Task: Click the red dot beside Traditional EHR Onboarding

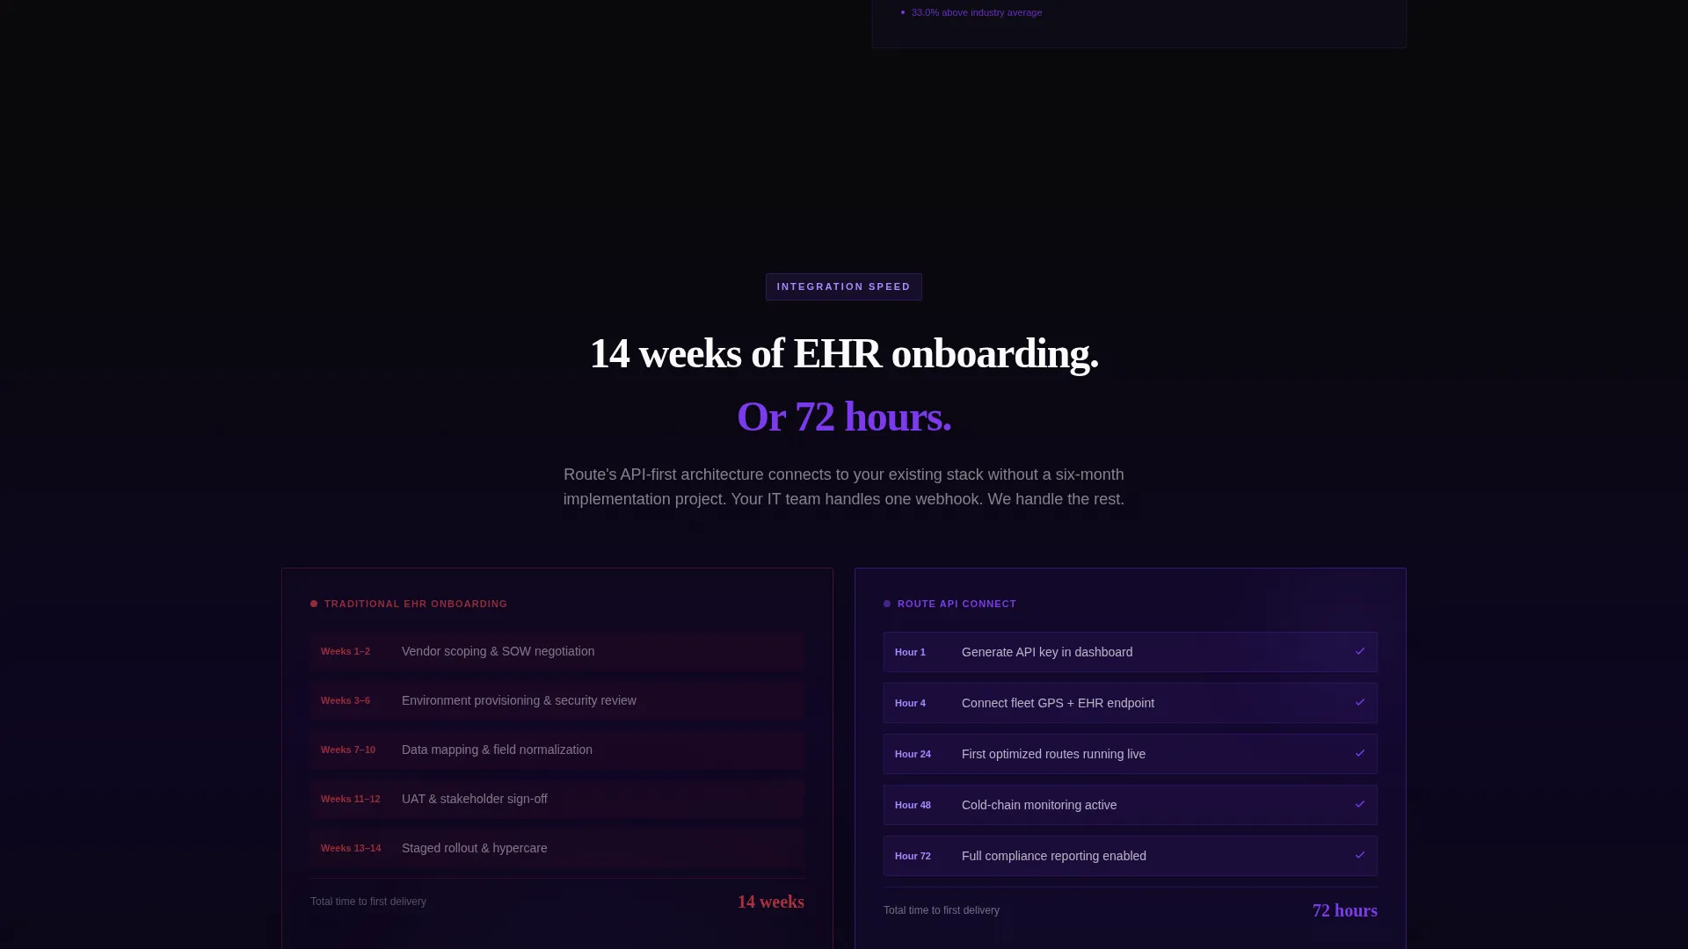Action: point(314,604)
